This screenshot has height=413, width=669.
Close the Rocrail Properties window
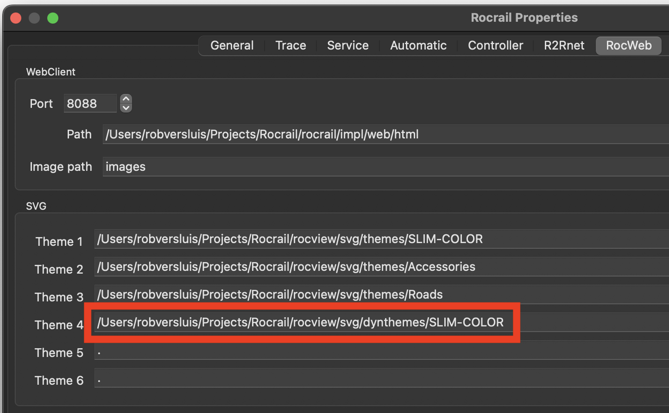click(16, 18)
